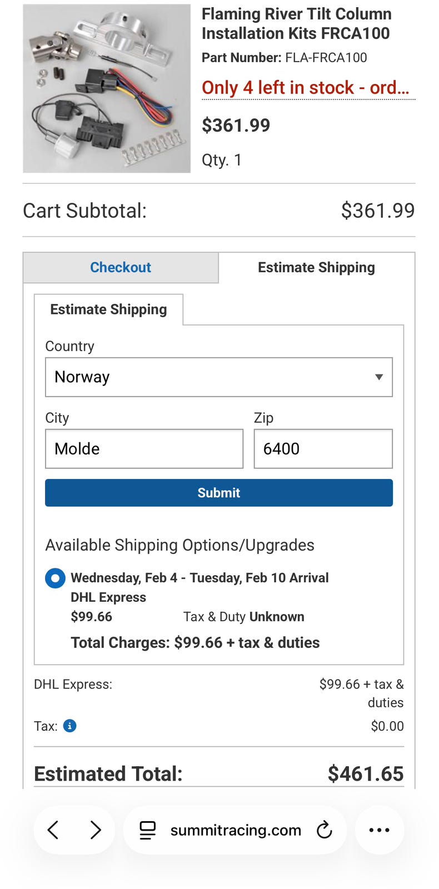
Task: Tap the summitracing.com address bar
Action: tap(236, 830)
